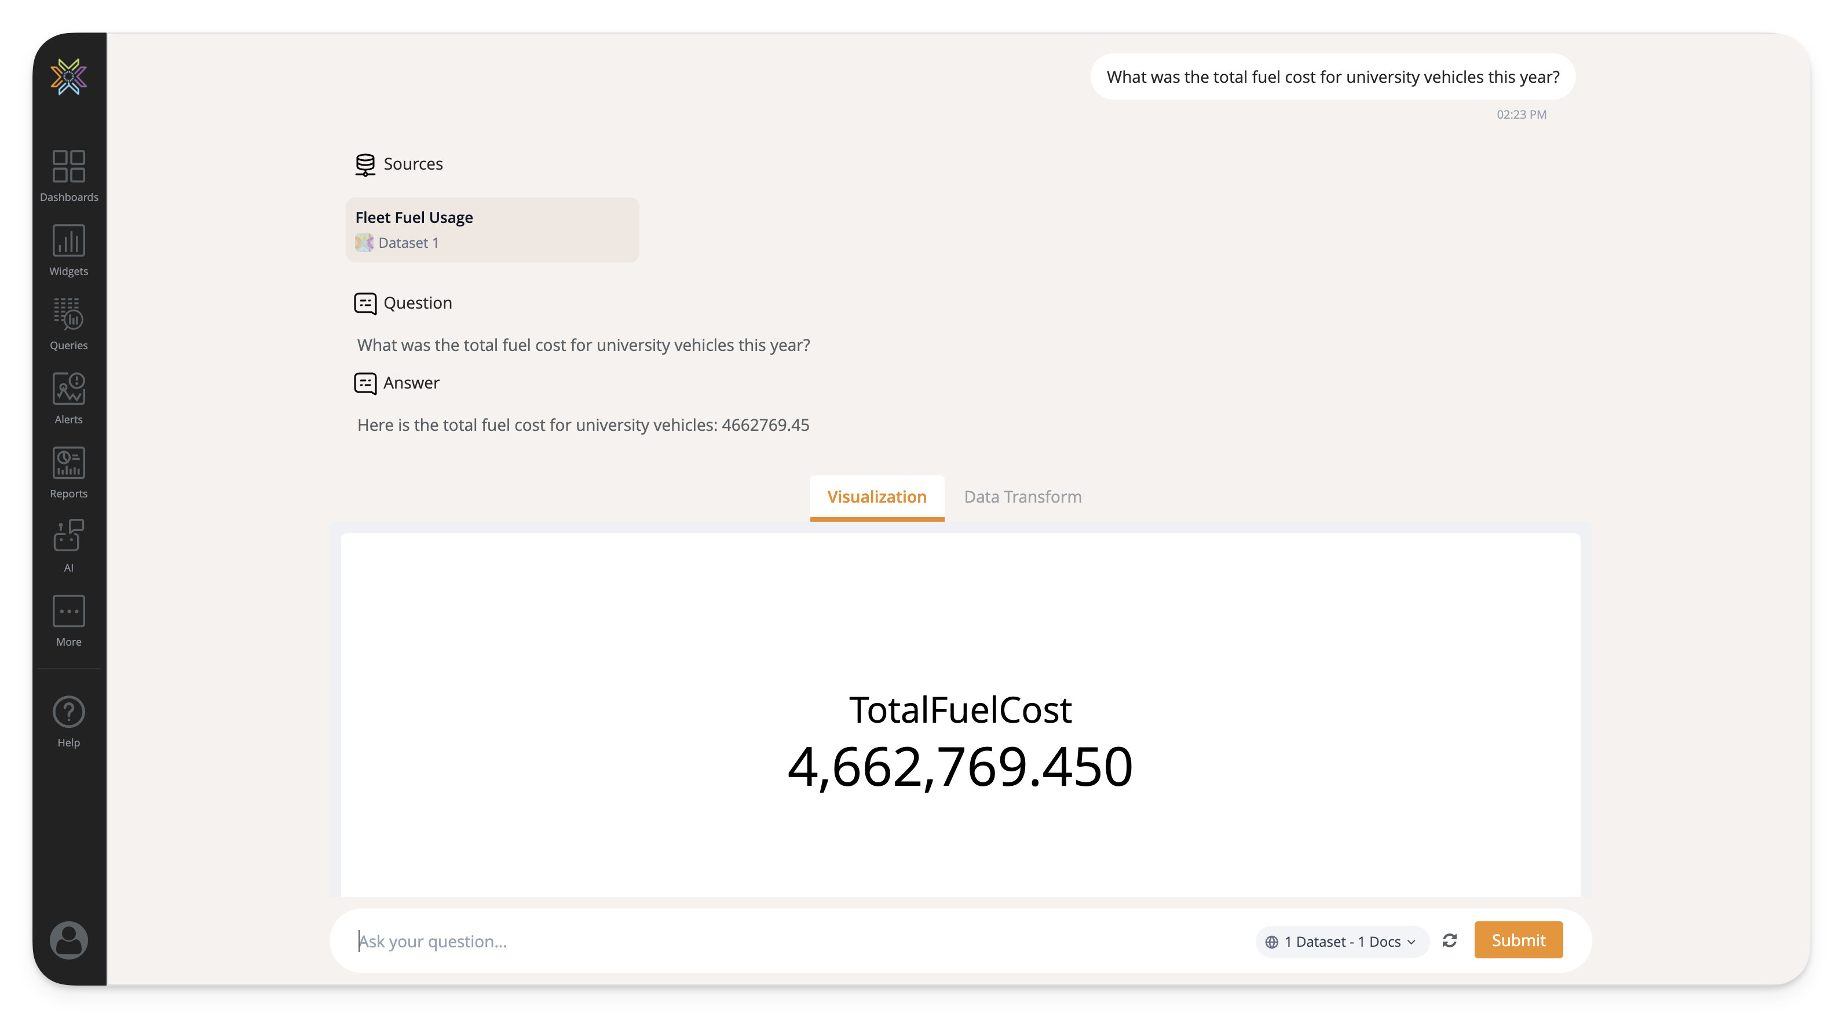Select the Visualization tab

tap(876, 496)
